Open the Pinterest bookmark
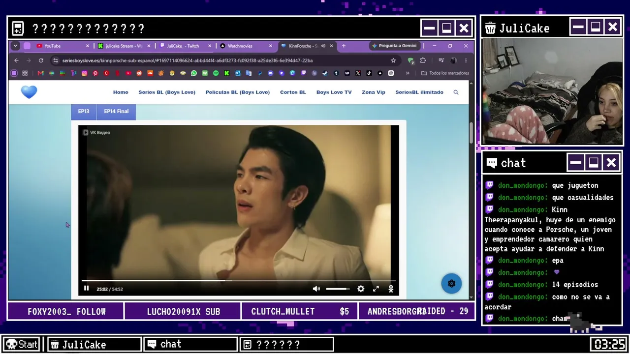The width and height of the screenshot is (630, 354). pyautogui.click(x=95, y=73)
